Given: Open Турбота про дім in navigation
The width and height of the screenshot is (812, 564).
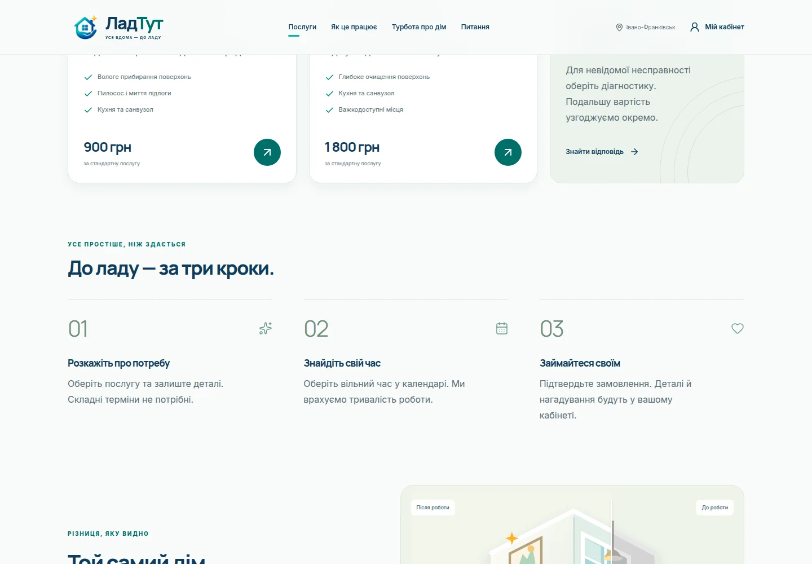Looking at the screenshot, I should (x=419, y=27).
